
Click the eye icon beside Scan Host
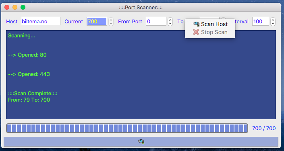[196, 24]
